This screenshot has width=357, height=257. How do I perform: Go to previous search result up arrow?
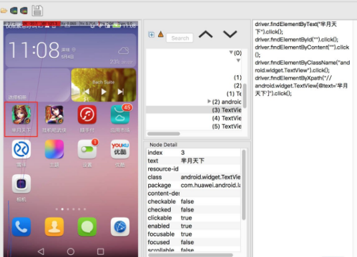click(206, 35)
